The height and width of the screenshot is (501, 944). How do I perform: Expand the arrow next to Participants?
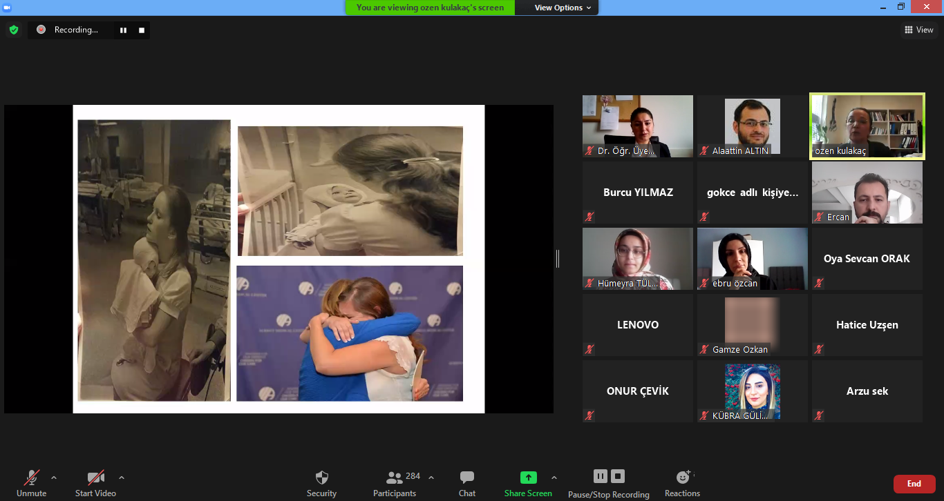pos(431,478)
